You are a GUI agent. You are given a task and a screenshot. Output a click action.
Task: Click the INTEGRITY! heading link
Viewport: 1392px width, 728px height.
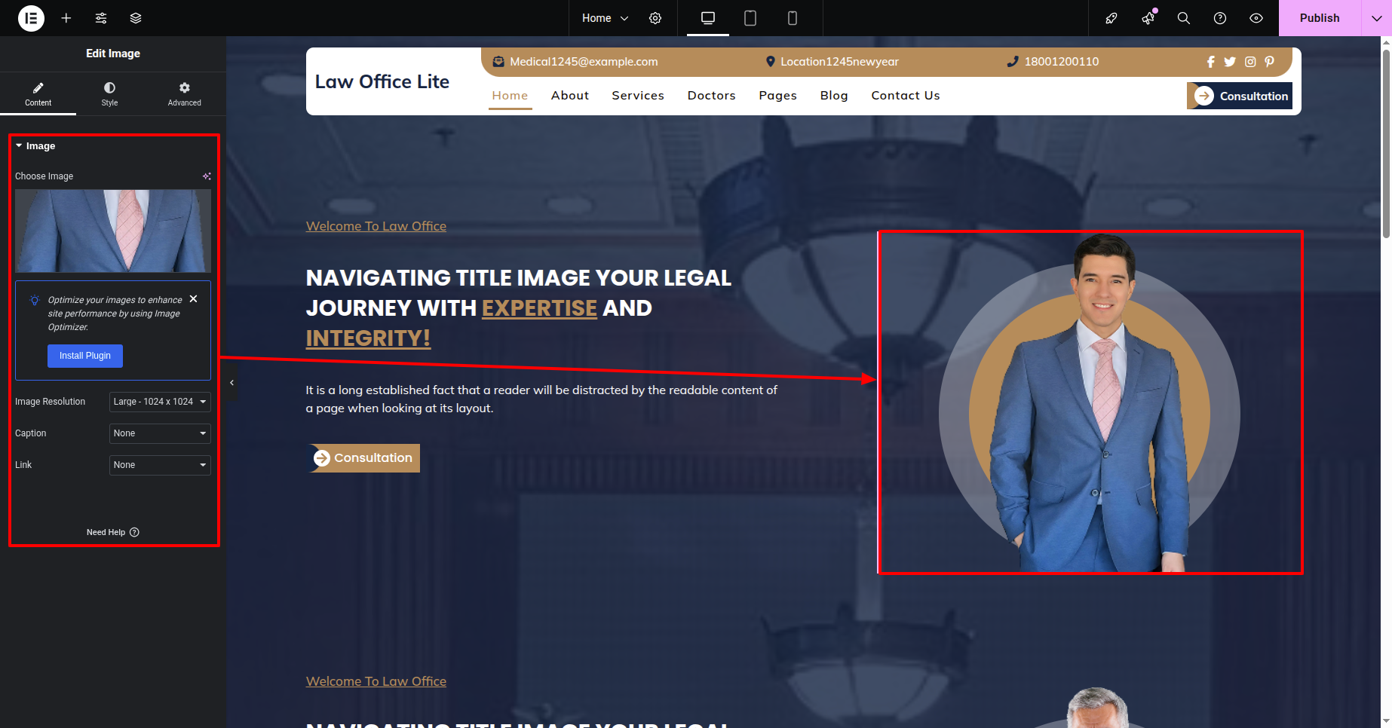(x=368, y=338)
